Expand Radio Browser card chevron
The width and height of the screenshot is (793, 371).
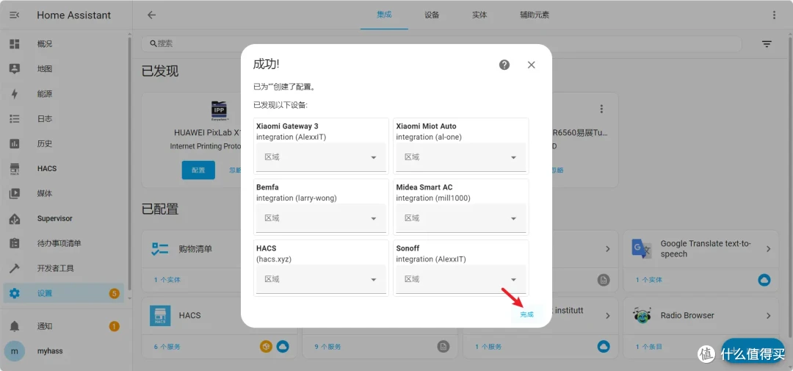click(x=768, y=315)
